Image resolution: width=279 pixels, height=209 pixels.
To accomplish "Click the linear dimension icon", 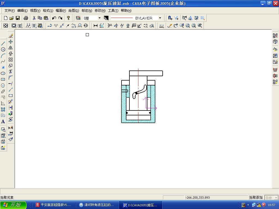I will click(96, 26).
